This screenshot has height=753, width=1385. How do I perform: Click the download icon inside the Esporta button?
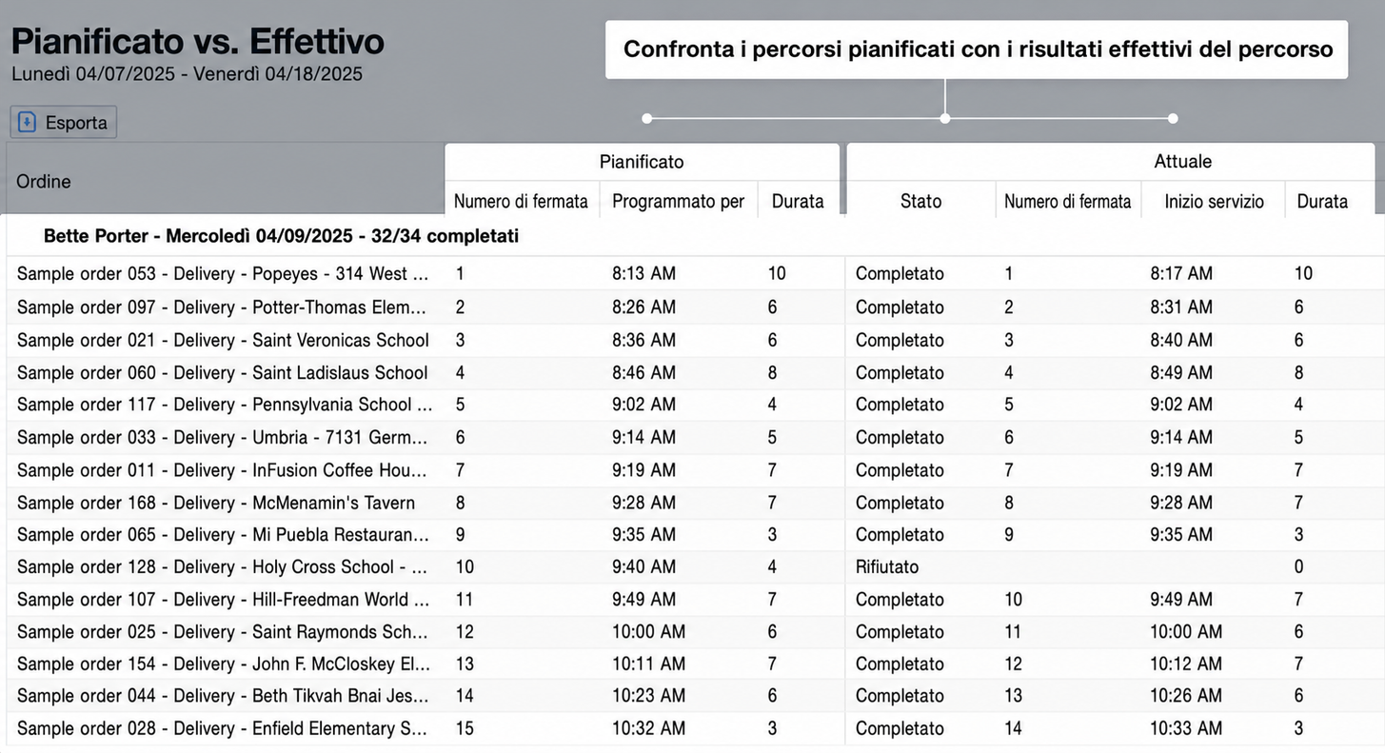pyautogui.click(x=28, y=122)
